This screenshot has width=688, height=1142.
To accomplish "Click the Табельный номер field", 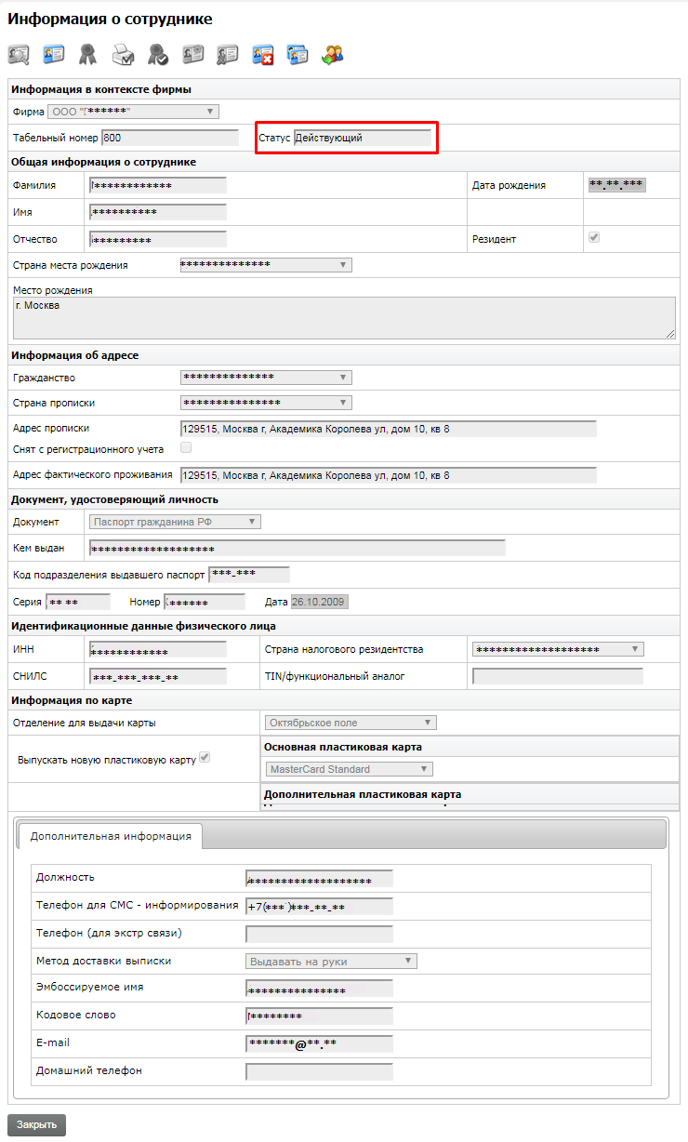I will click(170, 138).
